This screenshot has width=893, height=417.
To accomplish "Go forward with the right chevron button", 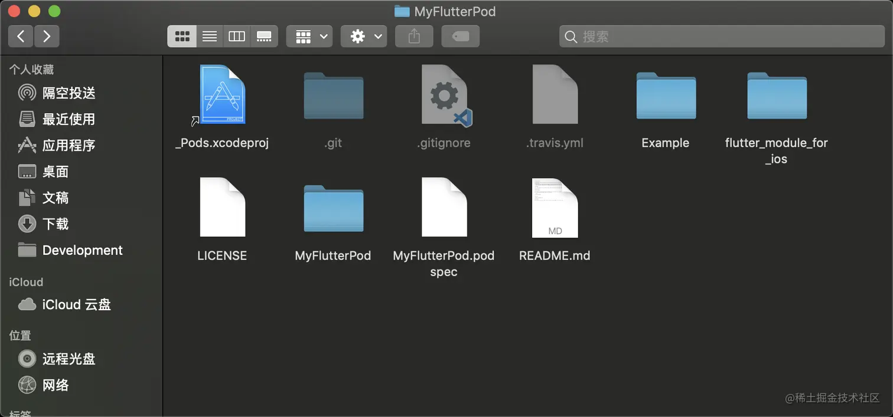I will pyautogui.click(x=47, y=37).
